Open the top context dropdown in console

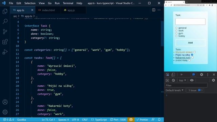pos(182,80)
